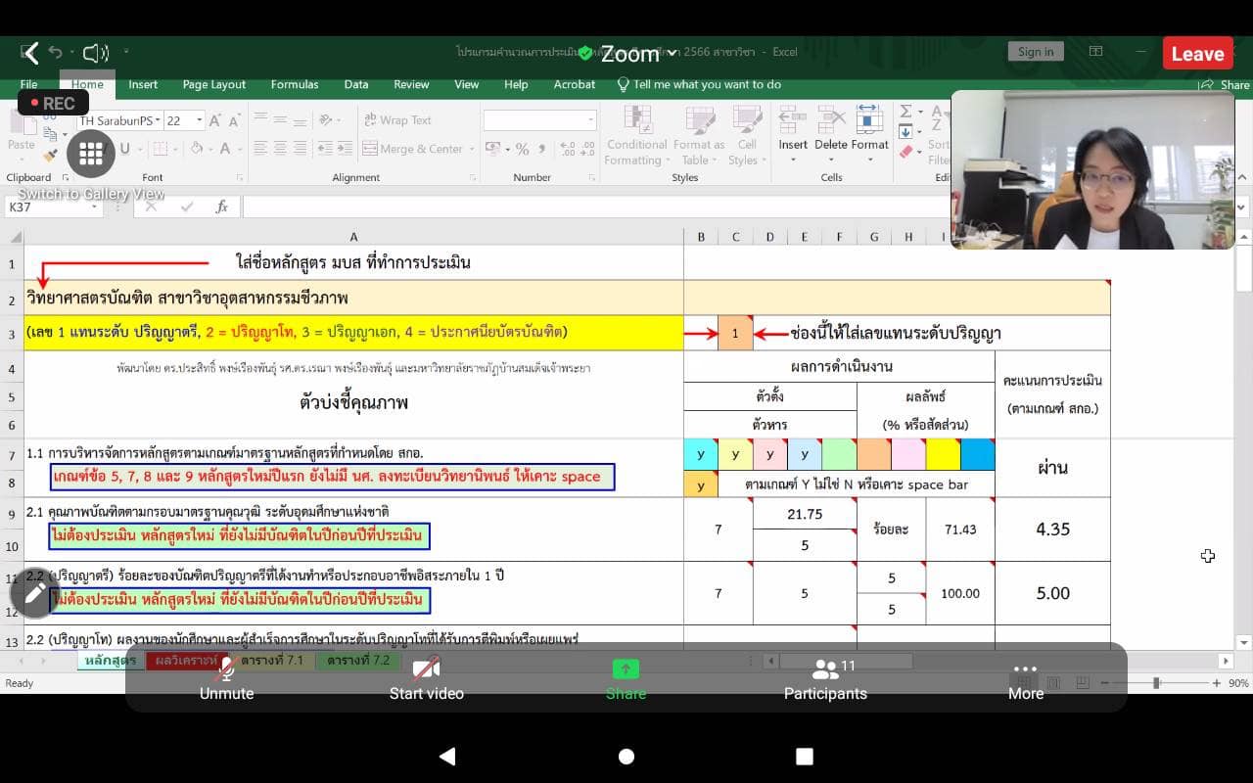
Task: Switch to the Insert ribbon tab
Action: (x=143, y=84)
